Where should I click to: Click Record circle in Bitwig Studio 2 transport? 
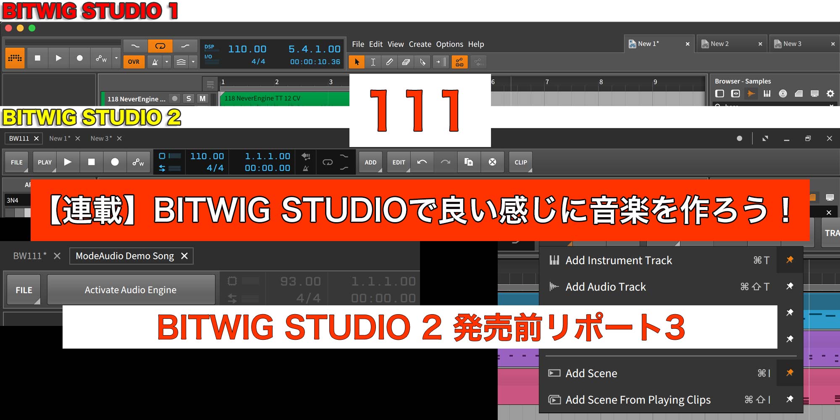pyautogui.click(x=115, y=162)
